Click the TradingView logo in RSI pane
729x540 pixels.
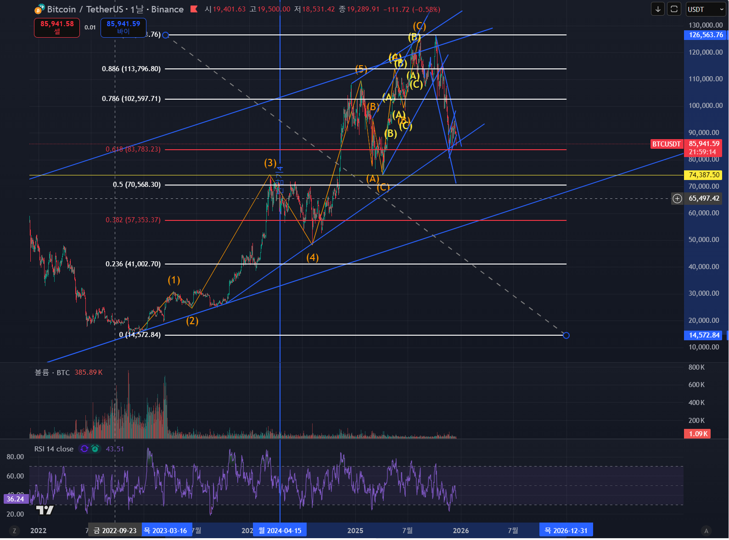coord(45,510)
